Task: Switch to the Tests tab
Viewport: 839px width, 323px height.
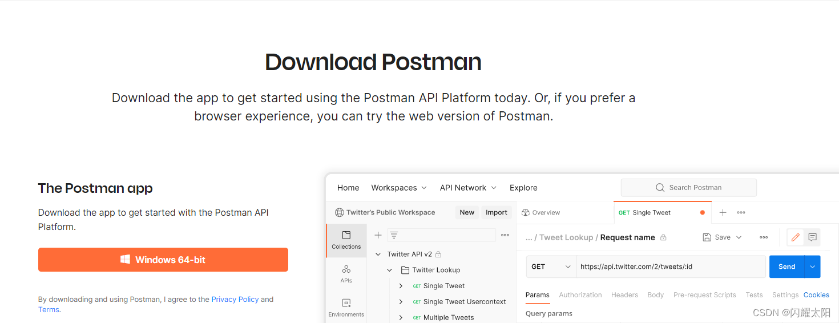Action: (x=754, y=295)
